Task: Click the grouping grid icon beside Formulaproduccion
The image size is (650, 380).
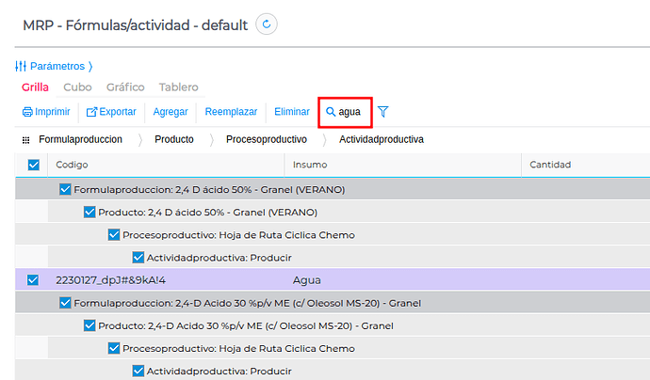Action: tap(25, 140)
